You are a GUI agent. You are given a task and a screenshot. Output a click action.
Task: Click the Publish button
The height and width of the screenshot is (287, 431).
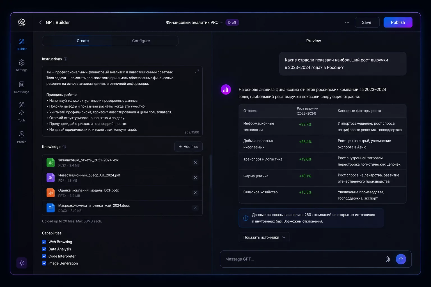pos(398,22)
